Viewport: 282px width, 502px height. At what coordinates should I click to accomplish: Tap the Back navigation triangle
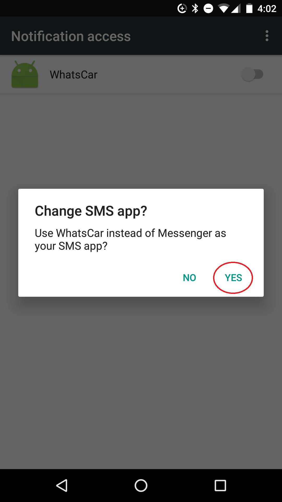(x=62, y=486)
